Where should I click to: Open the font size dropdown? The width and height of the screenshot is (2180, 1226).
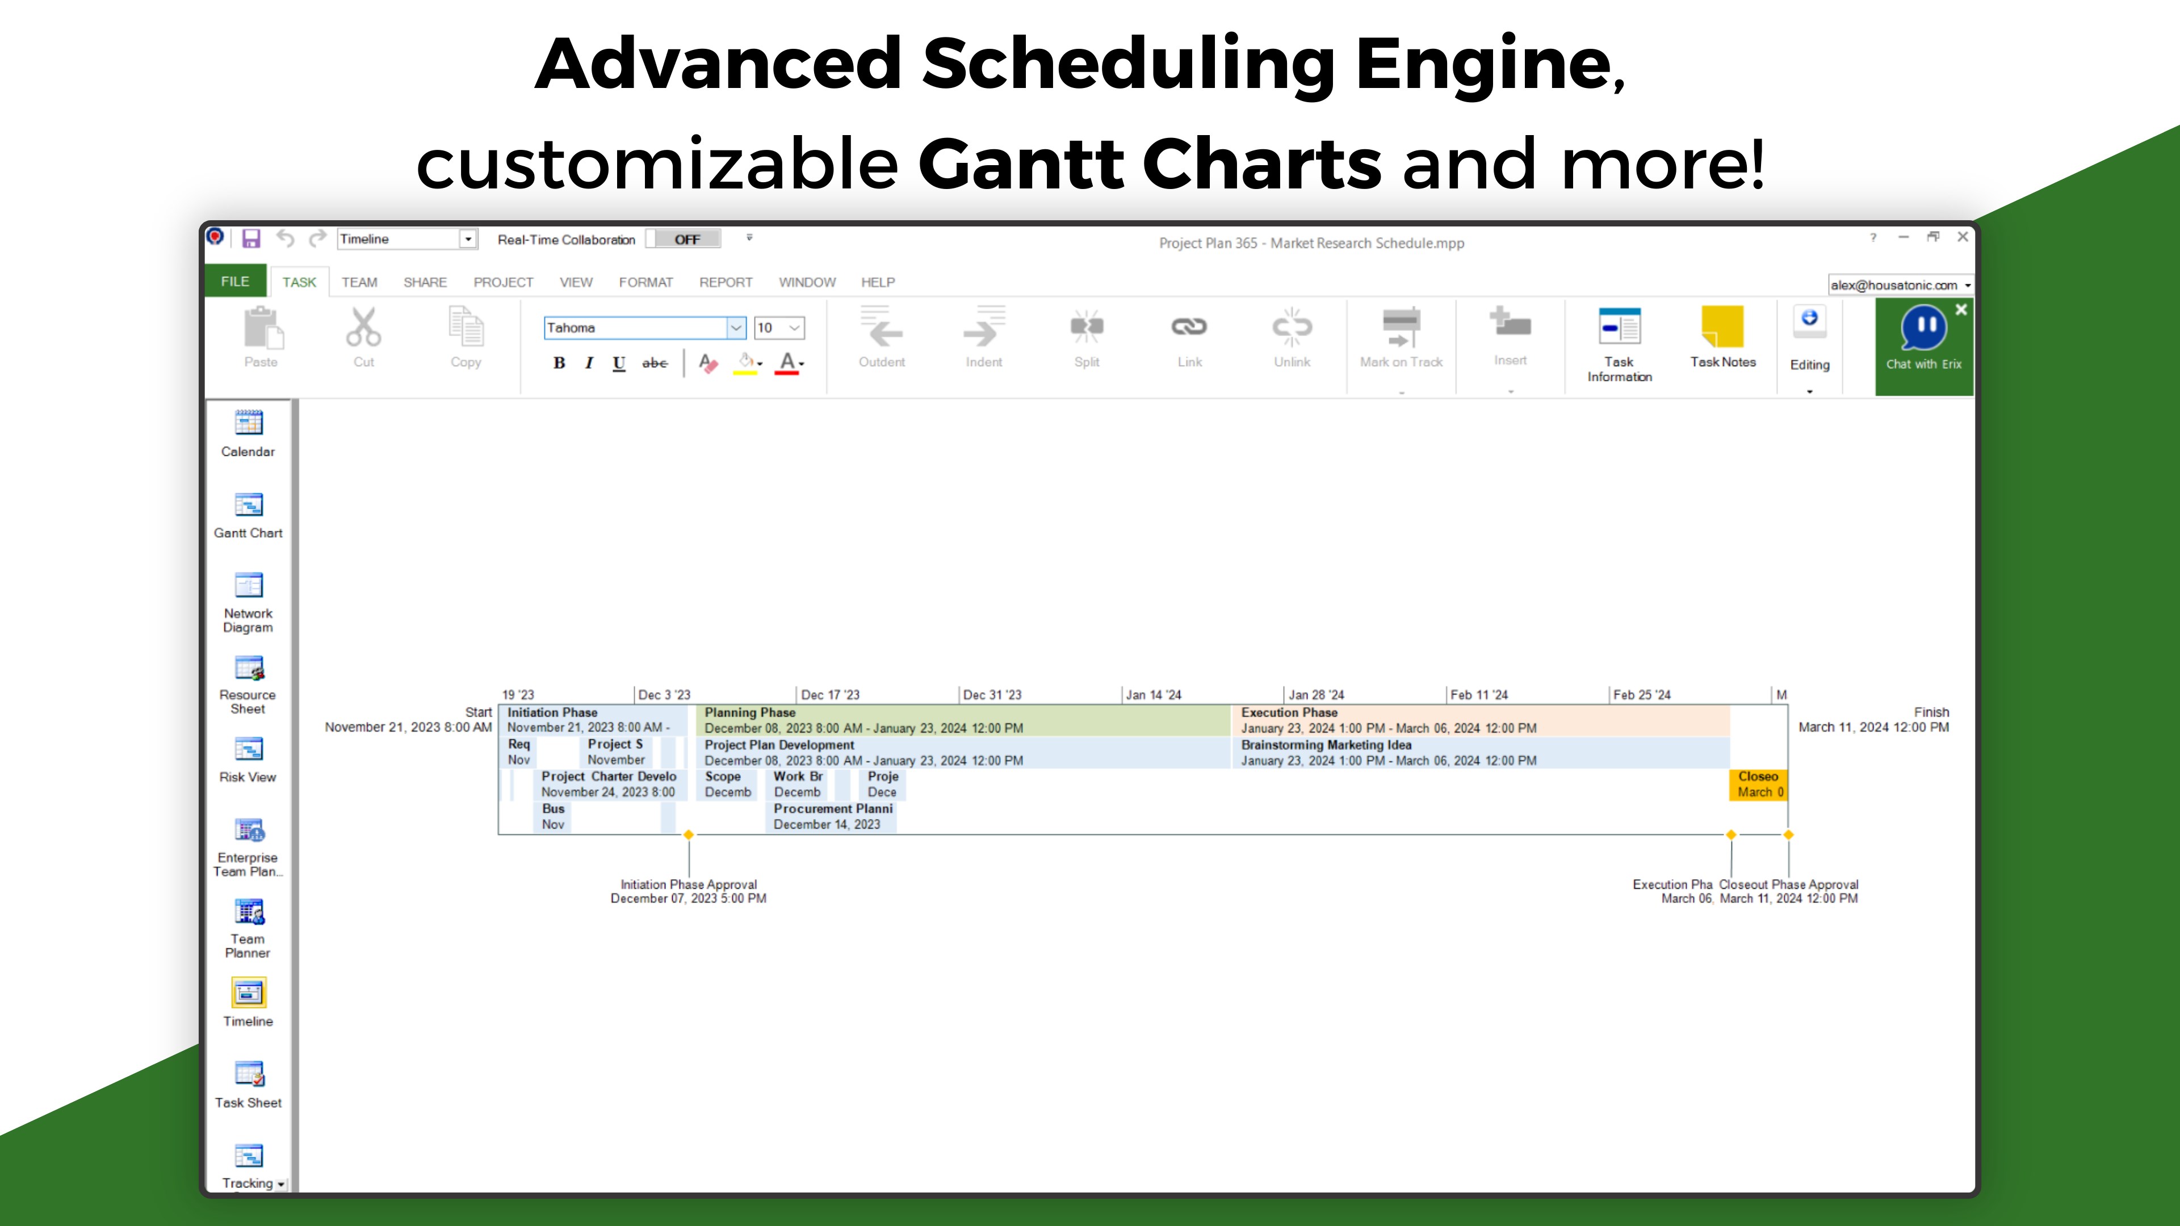(794, 328)
